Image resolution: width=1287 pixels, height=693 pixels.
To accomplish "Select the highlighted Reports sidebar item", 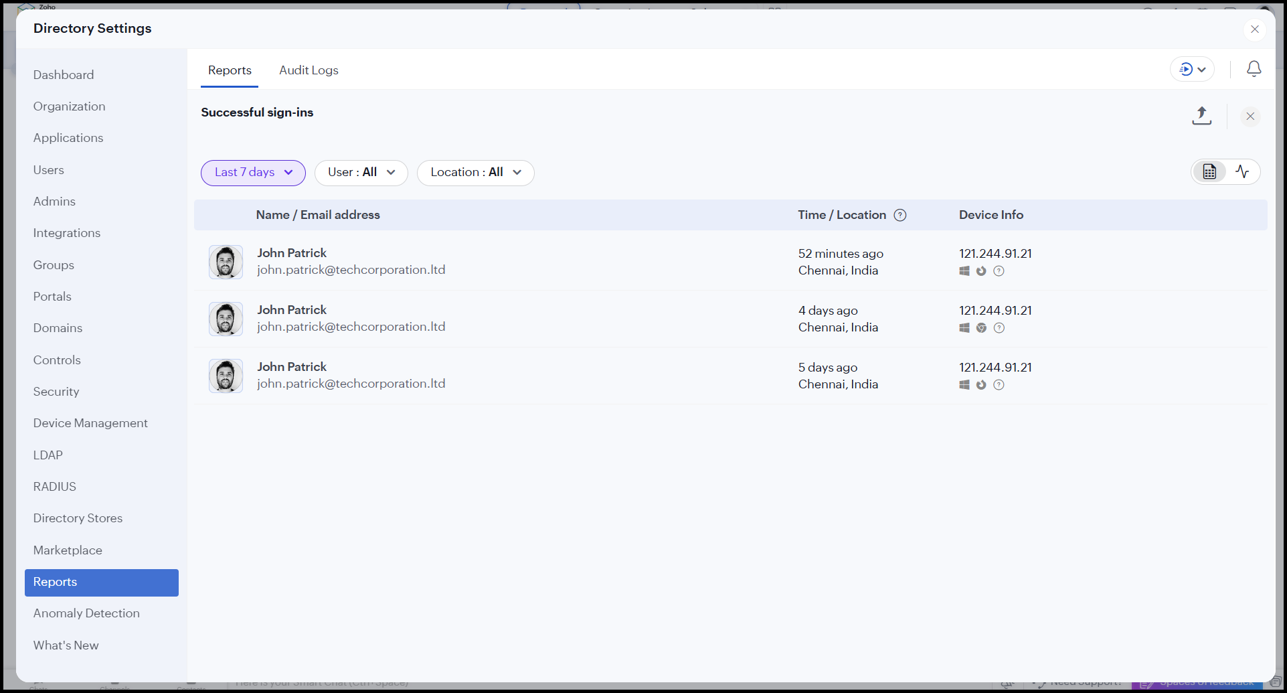I will pos(102,583).
